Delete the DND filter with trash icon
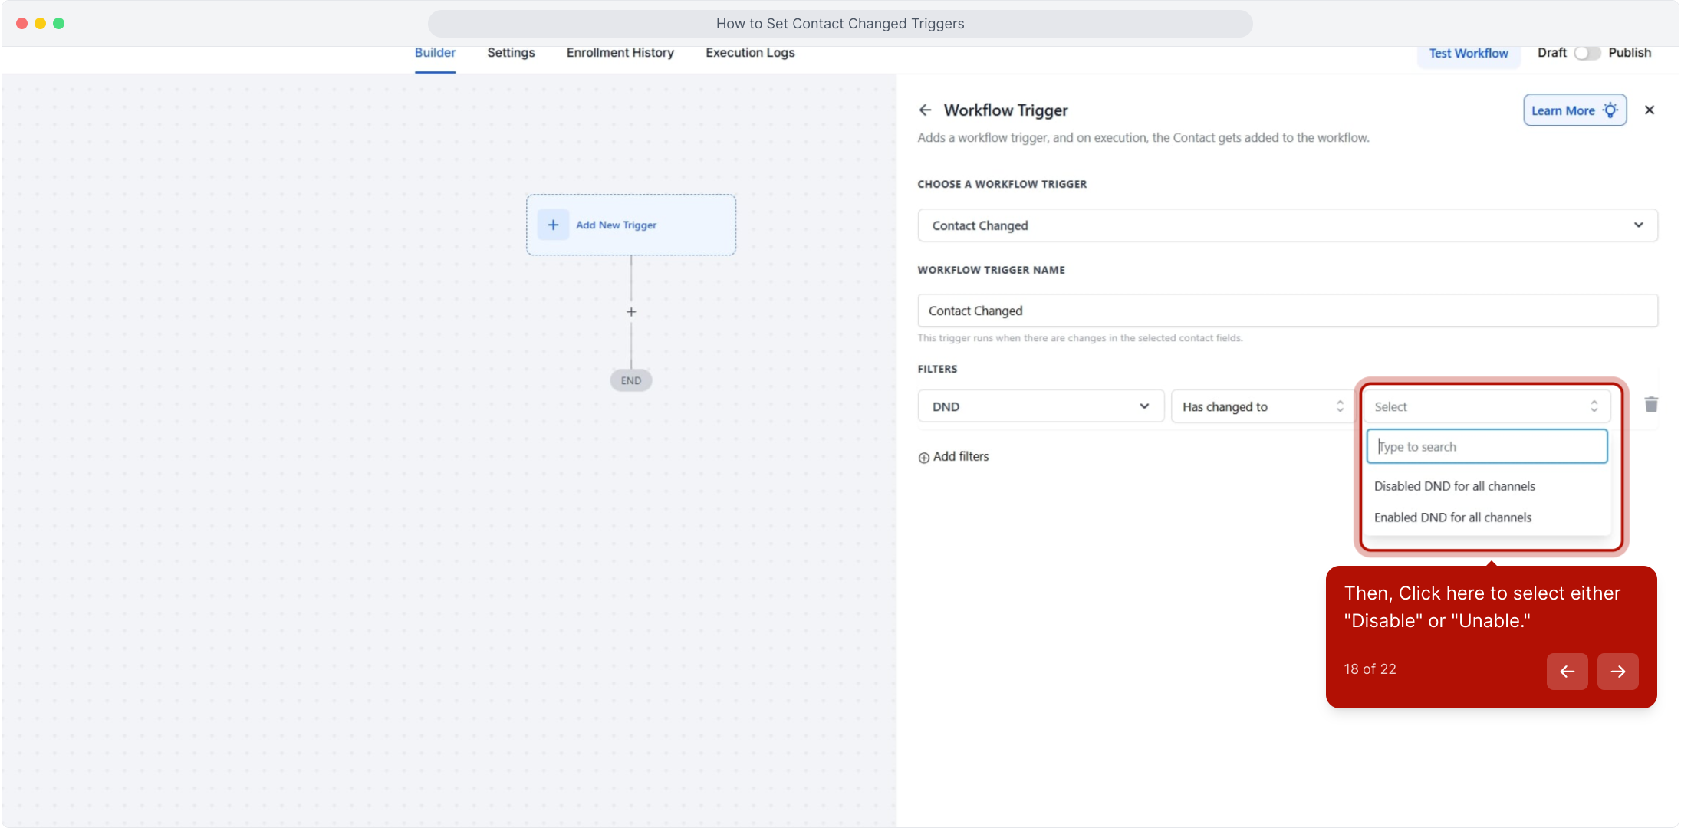 (1651, 405)
